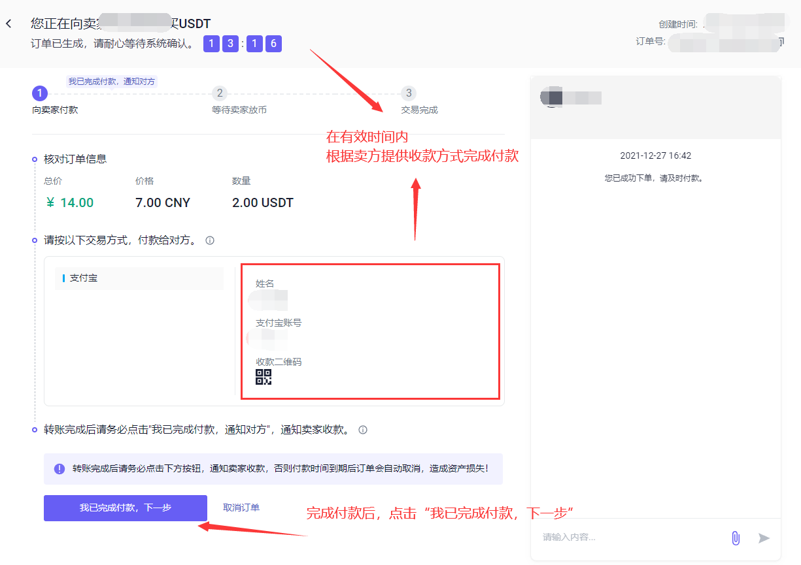Switch to step 2 等待卖家放币
801x565 pixels.
tap(220, 93)
